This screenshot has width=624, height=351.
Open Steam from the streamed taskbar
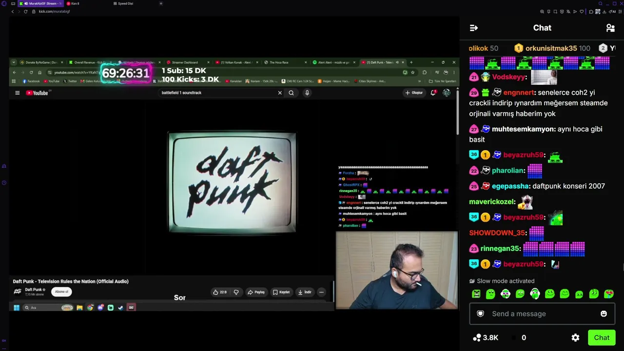[120, 308]
